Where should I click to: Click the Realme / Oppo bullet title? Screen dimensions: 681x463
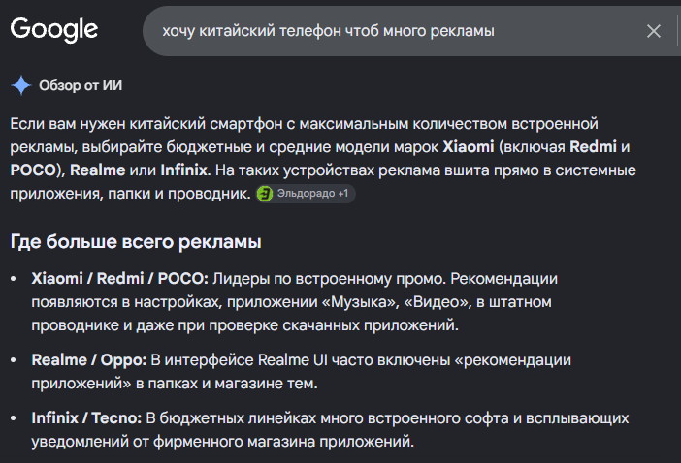click(x=89, y=359)
